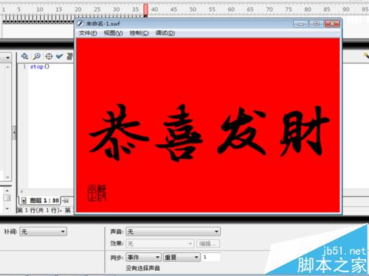Viewport: 369px width, 276px height.
Task: Click the actions toolbox scroll down arrow
Action: tap(7, 177)
